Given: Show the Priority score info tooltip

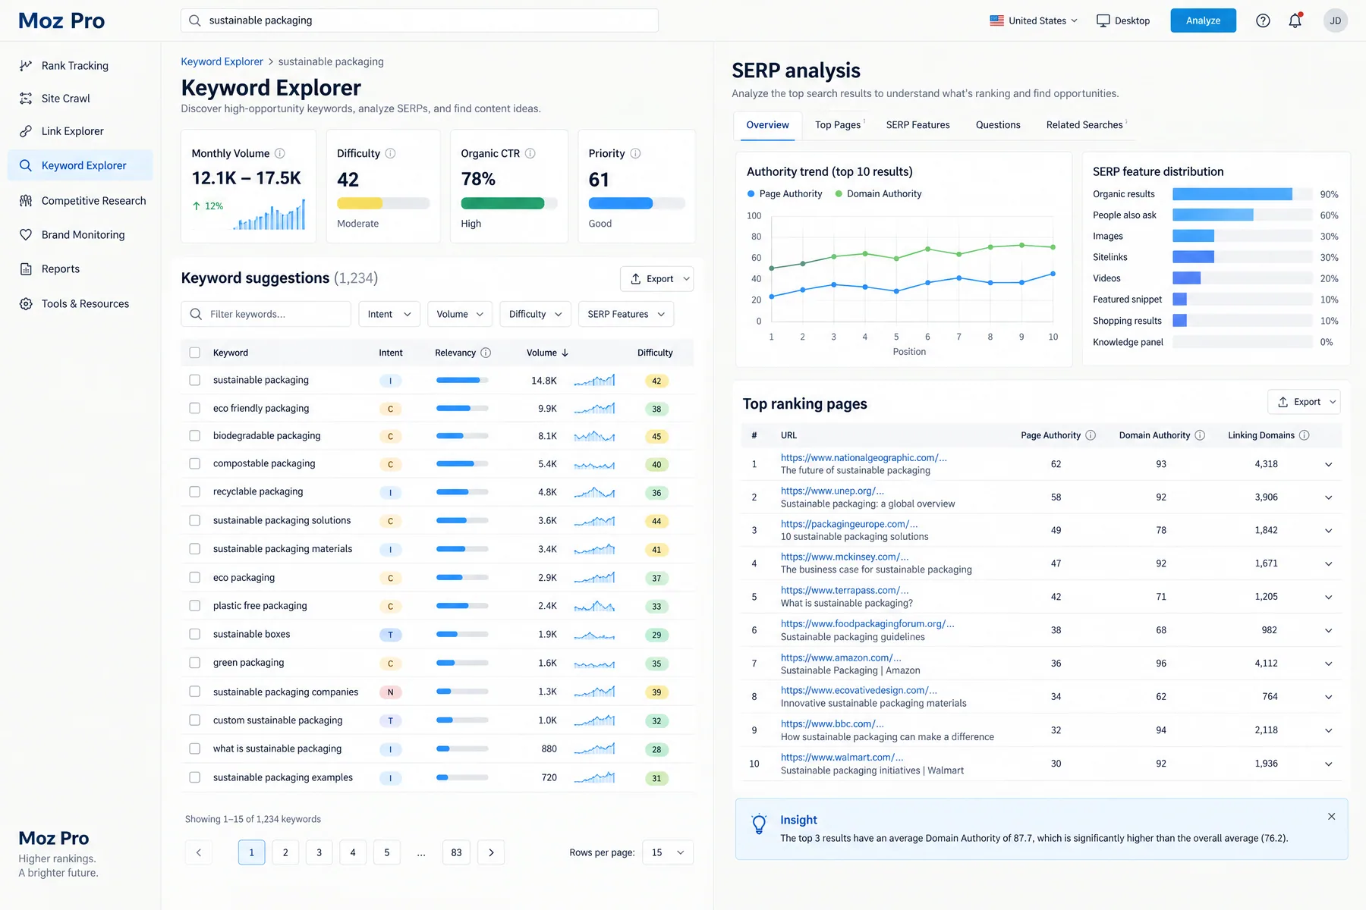Looking at the screenshot, I should 636,153.
